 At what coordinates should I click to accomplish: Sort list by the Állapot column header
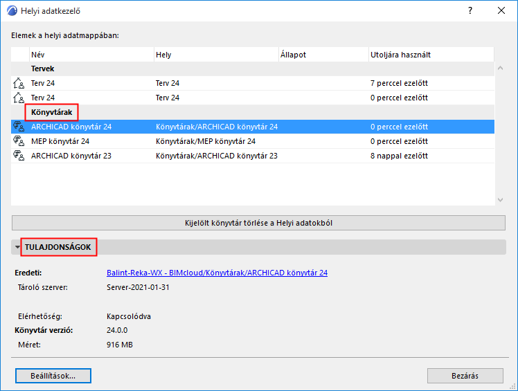tap(324, 55)
